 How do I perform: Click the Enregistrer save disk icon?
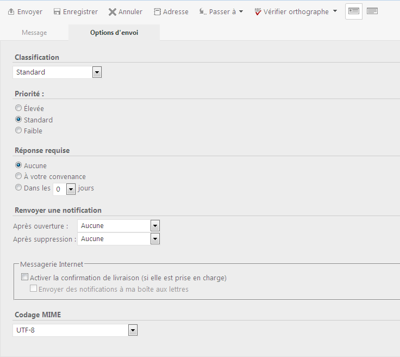click(x=57, y=12)
